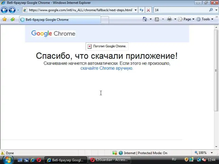Screen dimensions: 219x164
Task: Click the 12:44 taskbar clock
Action: [x=211, y=160]
